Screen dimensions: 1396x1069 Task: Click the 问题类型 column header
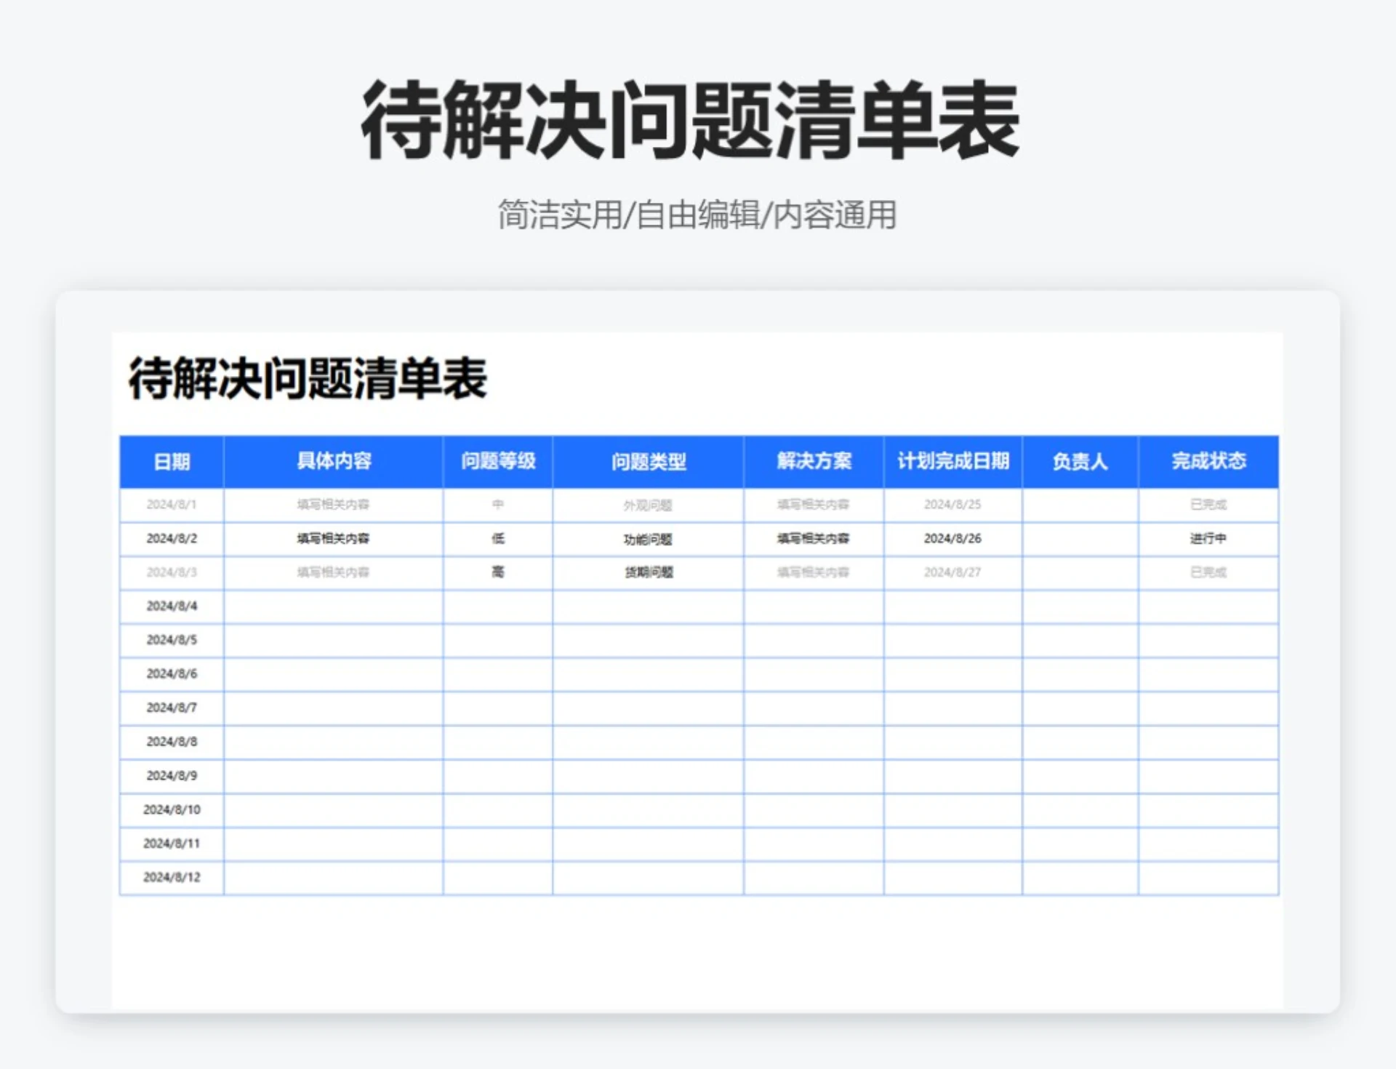pos(647,462)
